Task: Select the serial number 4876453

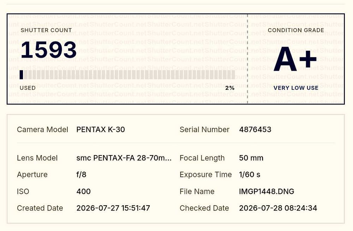Action: 255,130
